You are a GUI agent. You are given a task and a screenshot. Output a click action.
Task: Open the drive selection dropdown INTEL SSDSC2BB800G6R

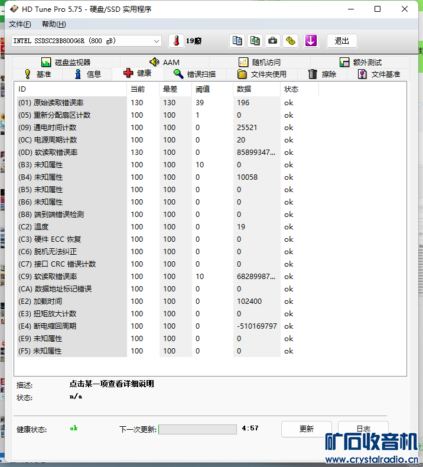[x=86, y=41]
